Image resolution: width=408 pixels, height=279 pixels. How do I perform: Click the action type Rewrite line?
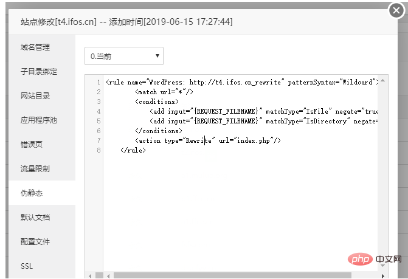click(207, 140)
